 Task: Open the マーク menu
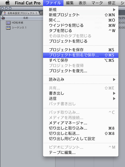[97, 3]
